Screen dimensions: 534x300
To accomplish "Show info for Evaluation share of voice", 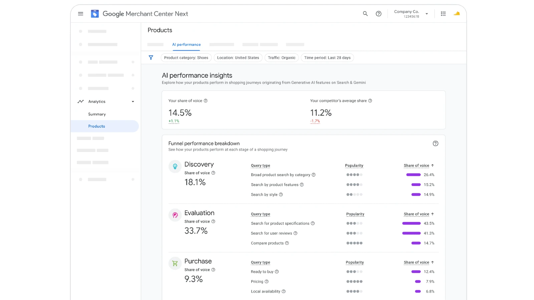I will point(213,221).
